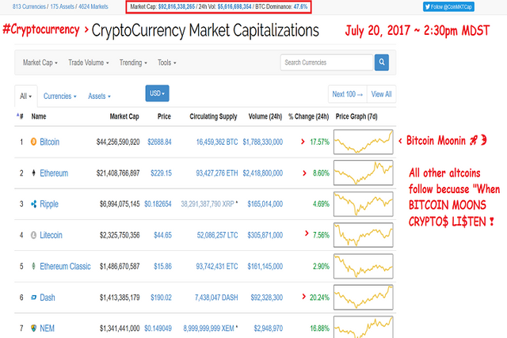Click the 813 Currencies link
Viewport: 507px width, 338px height.
coord(29,6)
